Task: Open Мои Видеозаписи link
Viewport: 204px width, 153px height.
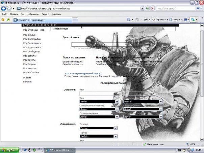Action: pos(32,43)
